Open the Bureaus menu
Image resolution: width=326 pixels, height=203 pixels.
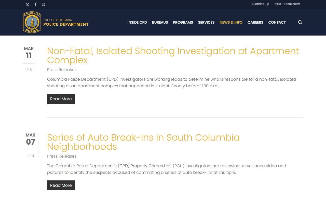(x=160, y=22)
